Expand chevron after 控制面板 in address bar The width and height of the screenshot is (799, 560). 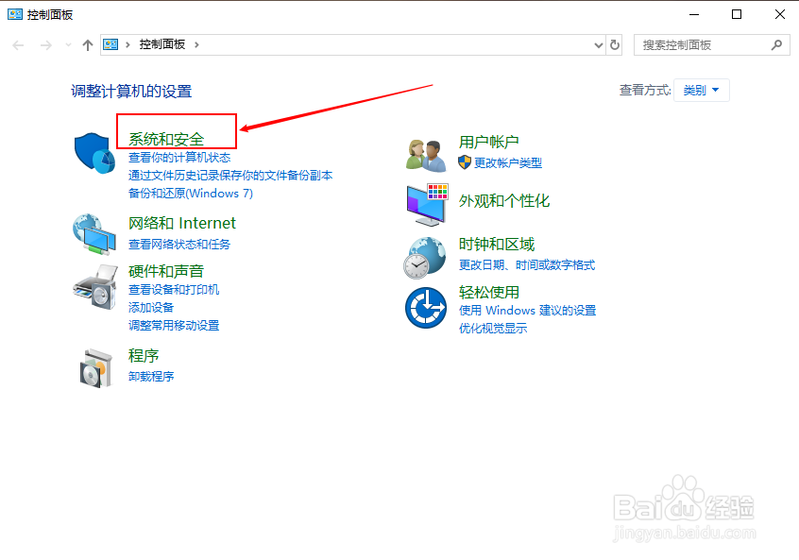[196, 44]
